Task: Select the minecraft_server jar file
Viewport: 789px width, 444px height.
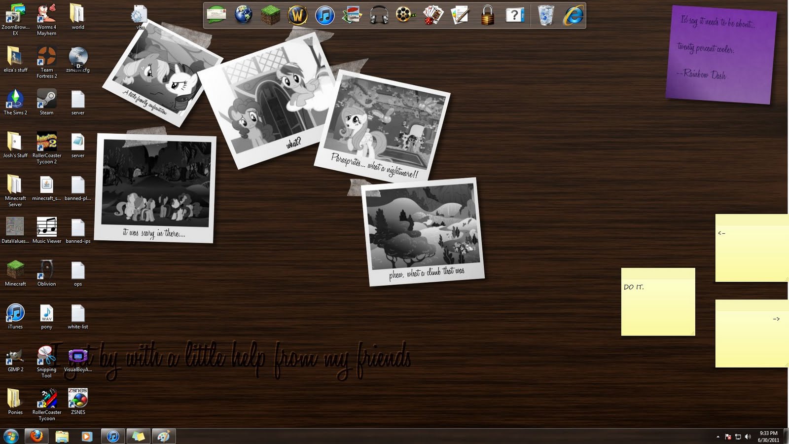Action: pos(46,187)
